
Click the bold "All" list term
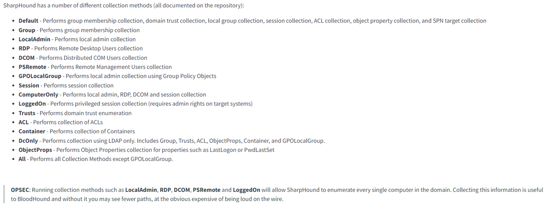click(x=22, y=159)
